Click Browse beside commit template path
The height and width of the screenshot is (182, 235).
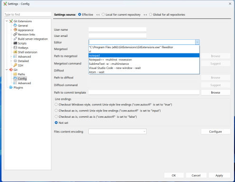(216, 93)
